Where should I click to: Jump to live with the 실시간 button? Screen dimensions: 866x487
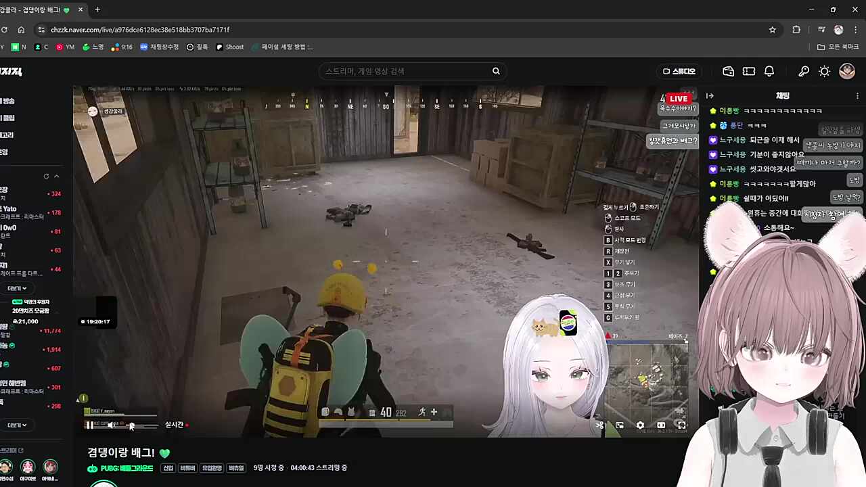[177, 425]
